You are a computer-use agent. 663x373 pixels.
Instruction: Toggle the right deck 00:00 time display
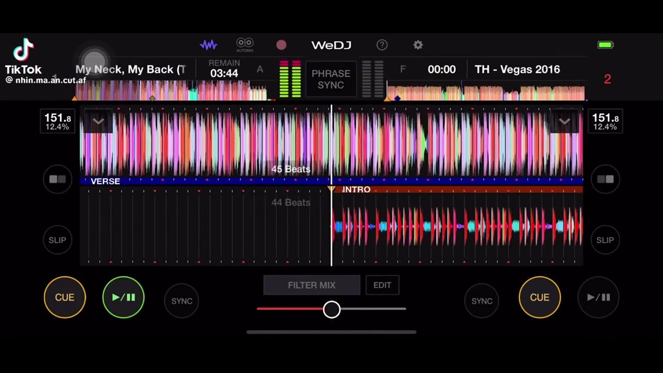pos(442,69)
